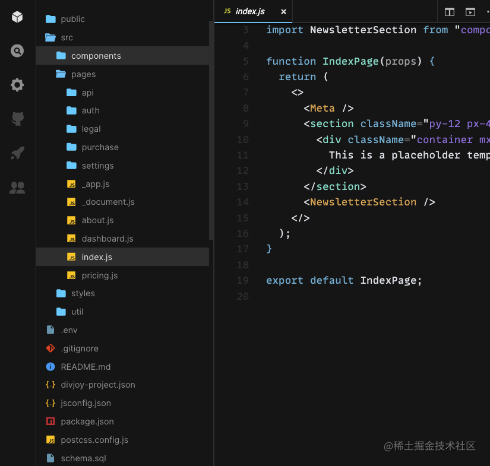
Task: Collapse the src folder
Action: click(x=122, y=37)
